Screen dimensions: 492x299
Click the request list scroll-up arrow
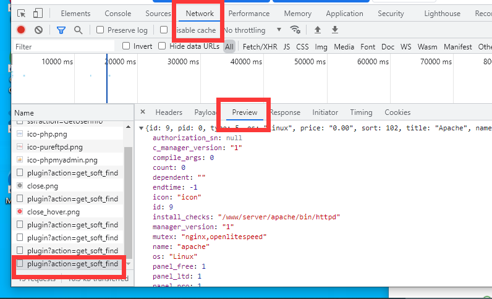tap(128, 127)
